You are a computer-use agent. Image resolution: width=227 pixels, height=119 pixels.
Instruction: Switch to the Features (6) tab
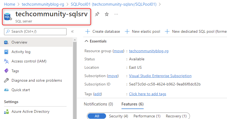tap(133, 104)
